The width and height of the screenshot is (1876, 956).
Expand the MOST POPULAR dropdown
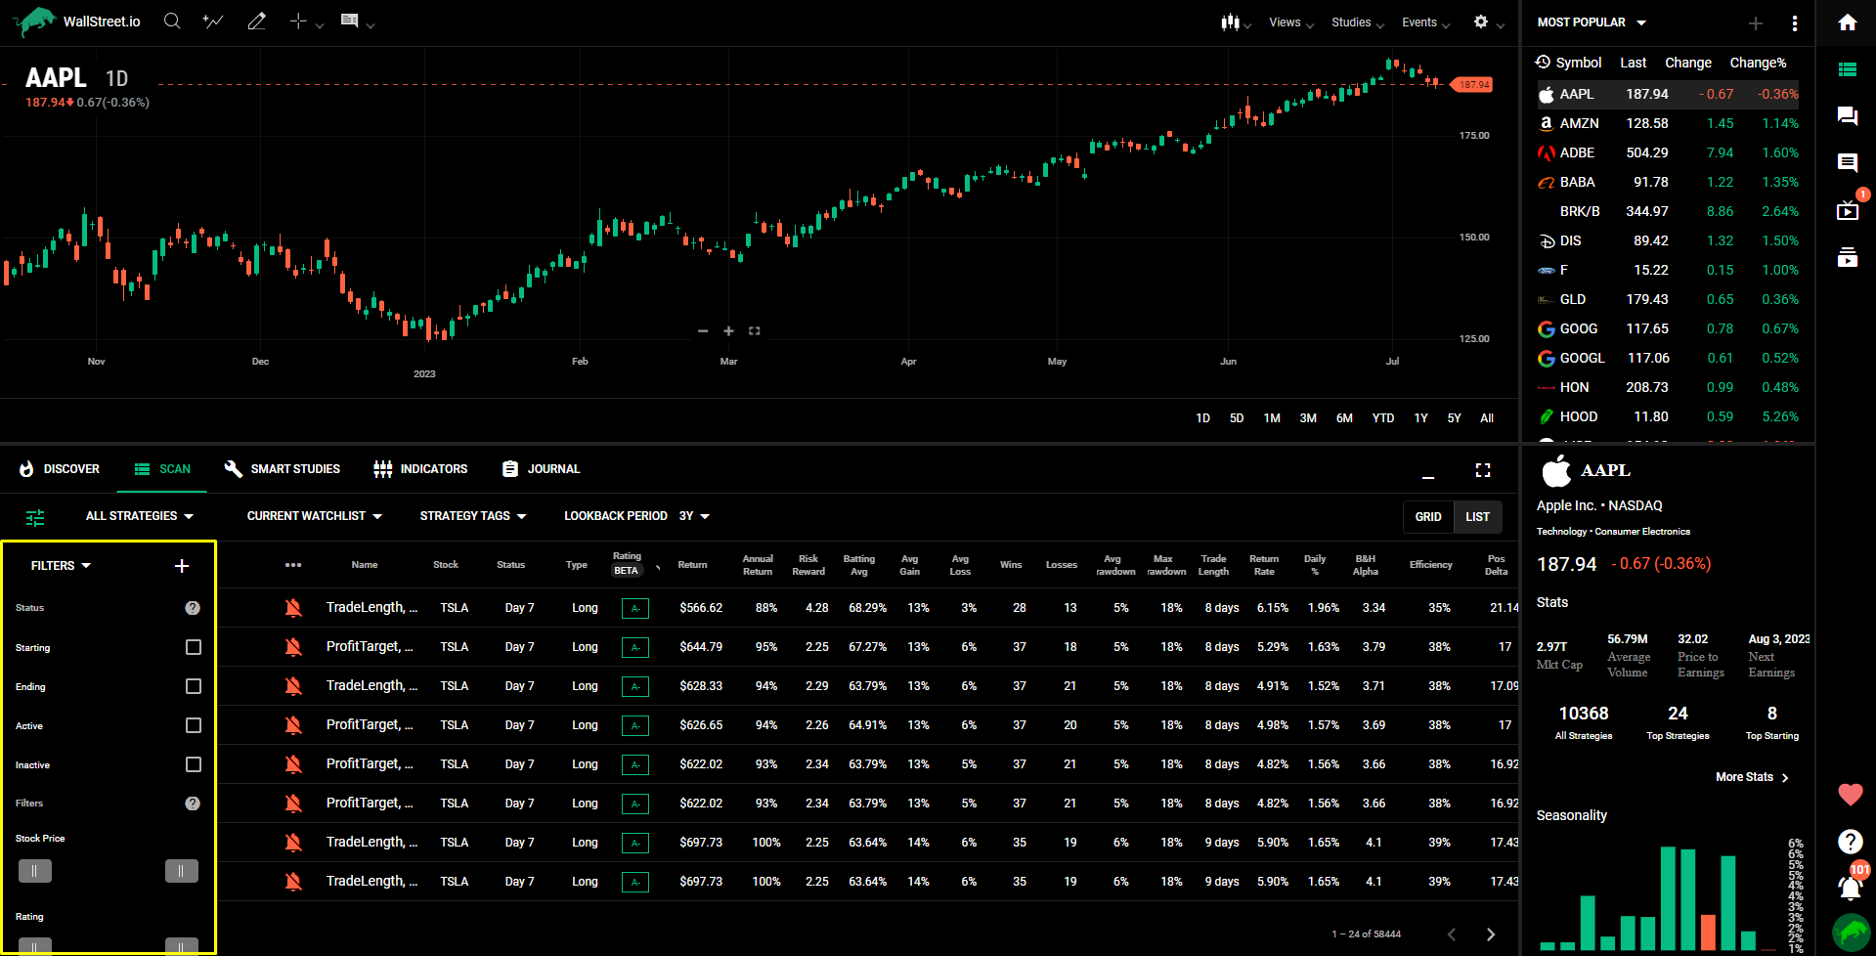[1592, 22]
